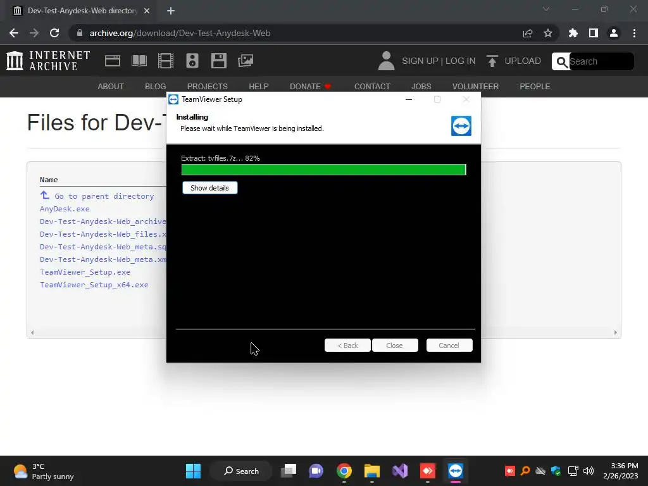This screenshot has height=486, width=648.
Task: Go back with the browser back arrow
Action: (x=14, y=33)
